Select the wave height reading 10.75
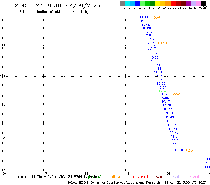This screenshot has width=210, height=185. [150, 43]
